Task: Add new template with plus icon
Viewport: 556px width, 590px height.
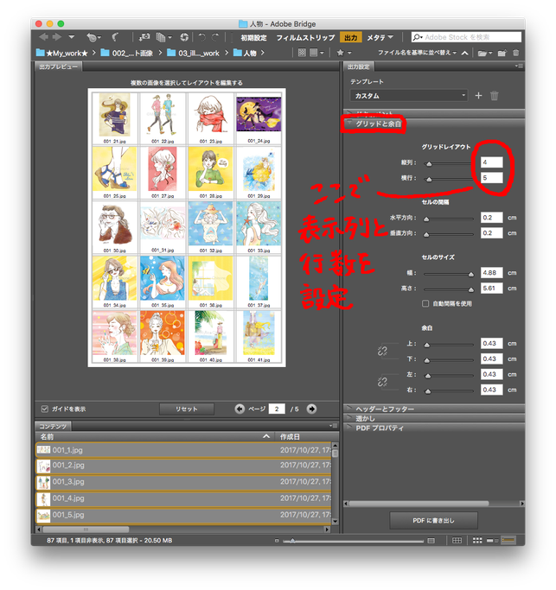Action: point(478,96)
